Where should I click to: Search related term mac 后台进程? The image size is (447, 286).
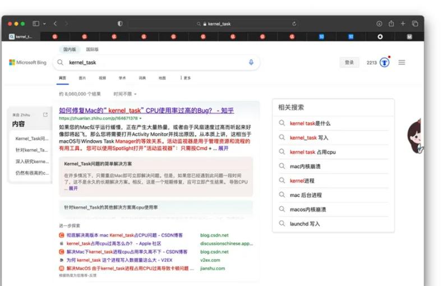(306, 195)
